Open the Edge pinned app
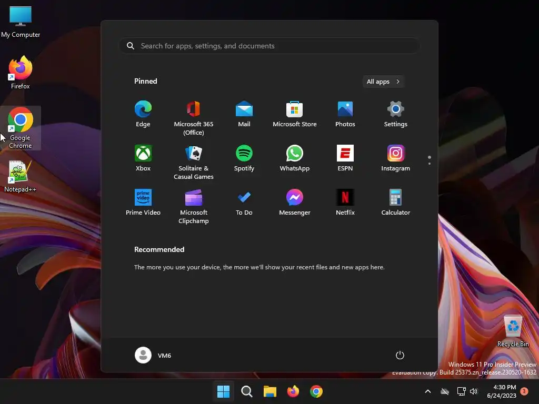 tap(143, 114)
